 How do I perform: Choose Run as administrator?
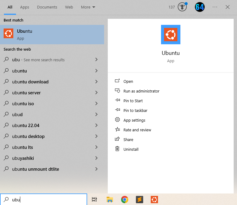pyautogui.click(x=141, y=91)
